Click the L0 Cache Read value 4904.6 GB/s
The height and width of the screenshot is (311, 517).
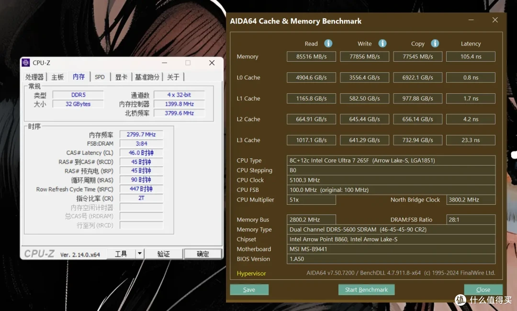coord(311,78)
